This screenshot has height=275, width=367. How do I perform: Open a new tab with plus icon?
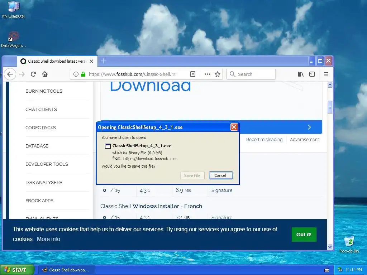(x=104, y=61)
